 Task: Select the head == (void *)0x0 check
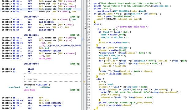115,32
